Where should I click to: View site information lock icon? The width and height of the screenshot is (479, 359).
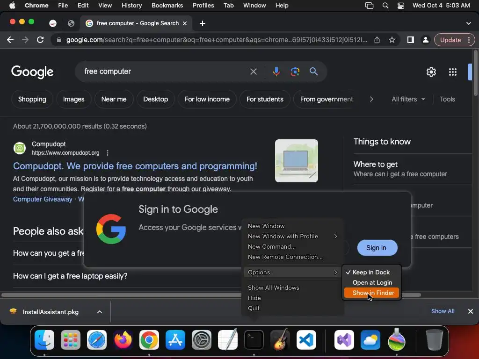(58, 40)
